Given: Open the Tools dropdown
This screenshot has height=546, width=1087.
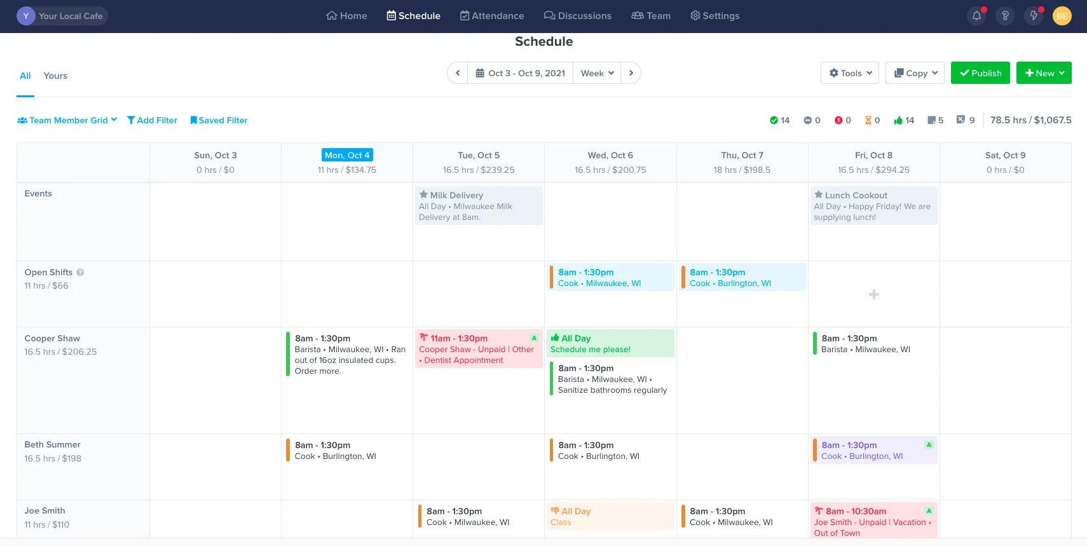Looking at the screenshot, I should click(850, 73).
